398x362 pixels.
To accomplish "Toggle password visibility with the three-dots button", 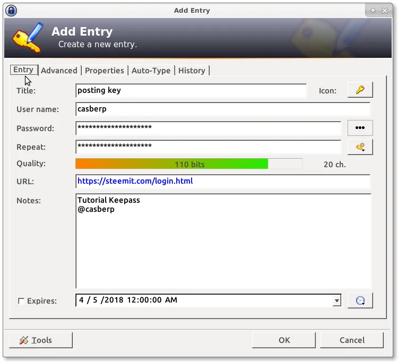I will tap(360, 128).
